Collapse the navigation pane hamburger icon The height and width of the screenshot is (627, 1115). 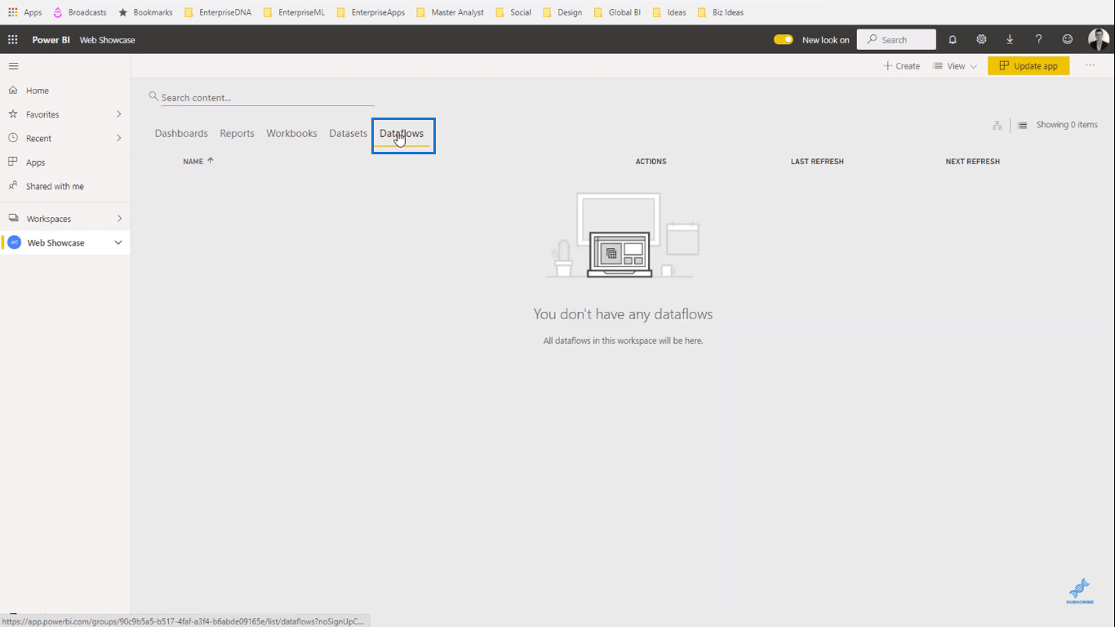click(x=13, y=66)
